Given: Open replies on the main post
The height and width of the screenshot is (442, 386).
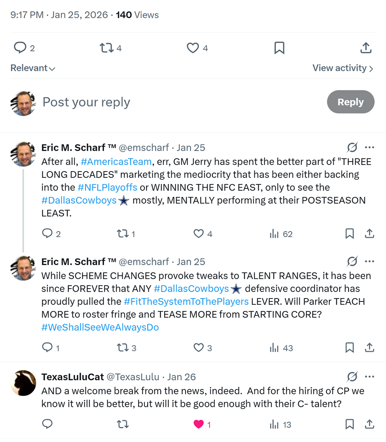Looking at the screenshot, I should coord(20,48).
